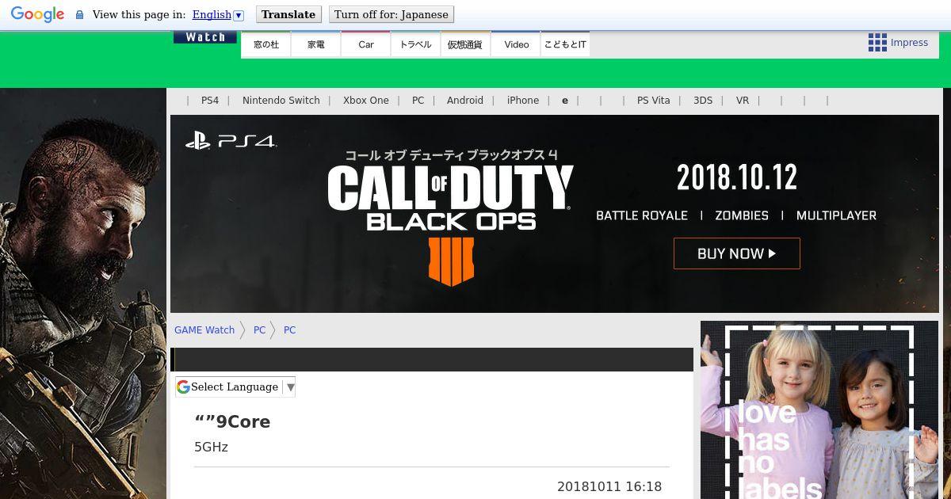This screenshot has width=951, height=499.
Task: Open the Select Language dropdown
Action: pyautogui.click(x=235, y=387)
